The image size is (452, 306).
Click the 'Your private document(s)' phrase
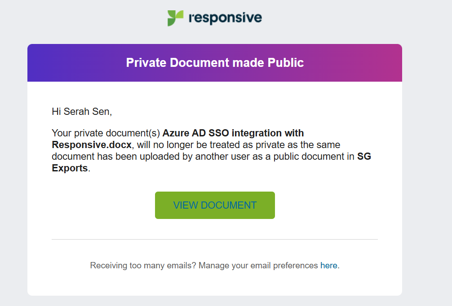coord(106,133)
